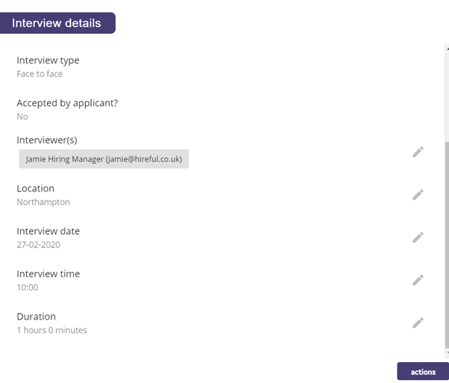
Task: Select the Interview details header tab
Action: pos(57,23)
